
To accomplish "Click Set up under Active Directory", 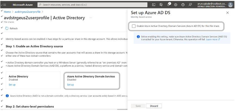I will click(12, 85).
